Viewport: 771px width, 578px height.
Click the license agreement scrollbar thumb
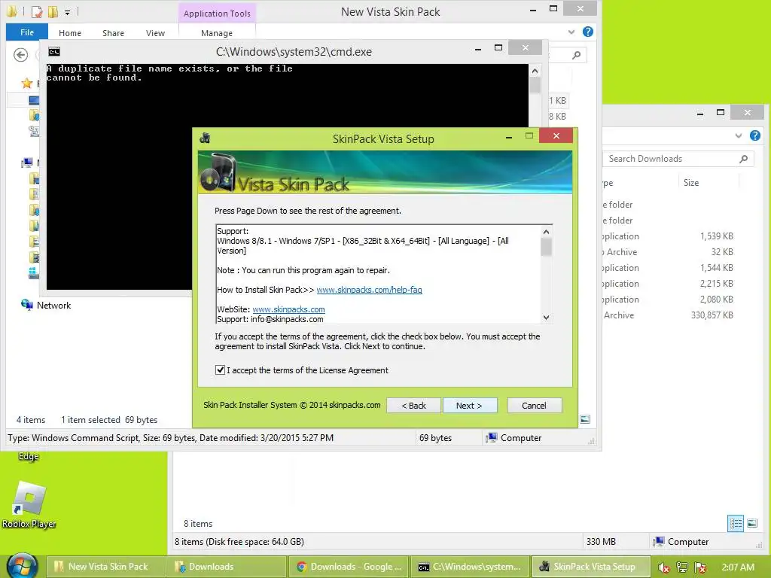[547, 247]
